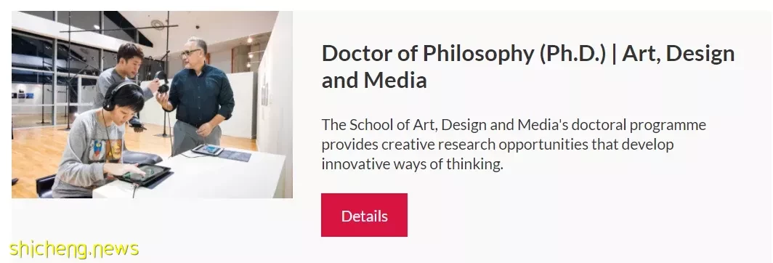The width and height of the screenshot is (773, 263).
Task: Click the 'innovative ways of thinking' line
Action: click(412, 163)
